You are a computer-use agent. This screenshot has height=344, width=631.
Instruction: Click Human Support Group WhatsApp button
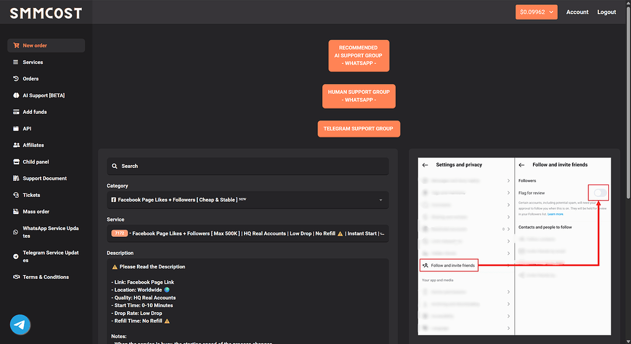click(359, 96)
